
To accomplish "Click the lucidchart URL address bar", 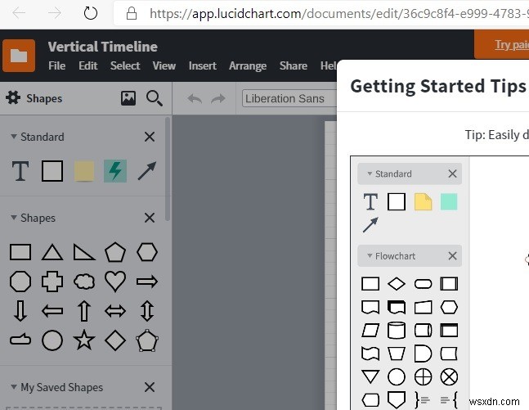I will click(x=321, y=14).
